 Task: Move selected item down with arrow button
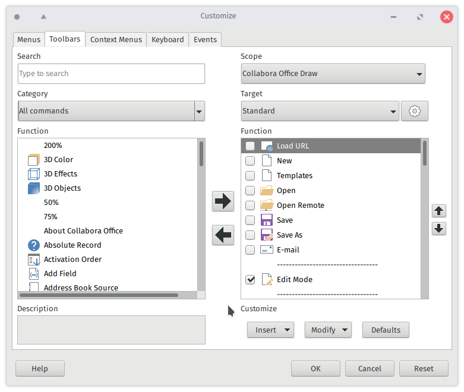[x=438, y=228]
